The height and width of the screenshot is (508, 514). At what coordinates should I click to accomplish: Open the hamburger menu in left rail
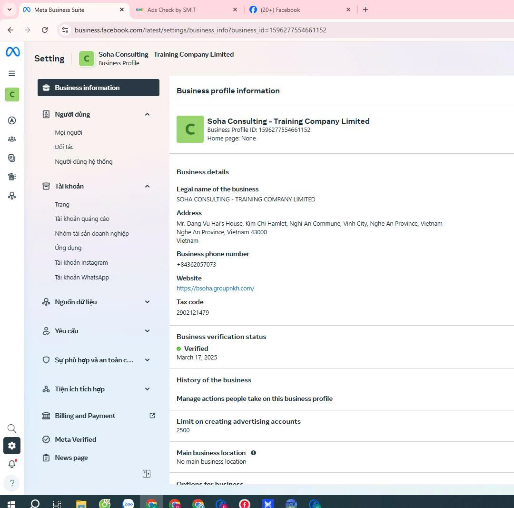coord(12,73)
